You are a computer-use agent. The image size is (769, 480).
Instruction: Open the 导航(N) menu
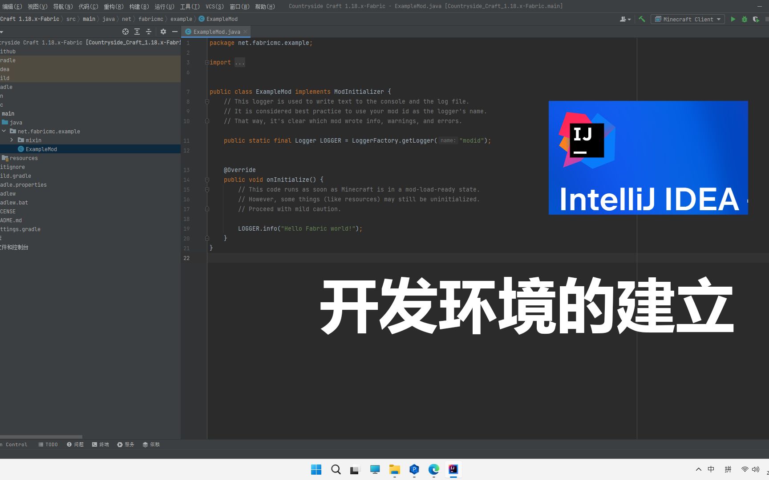(63, 6)
